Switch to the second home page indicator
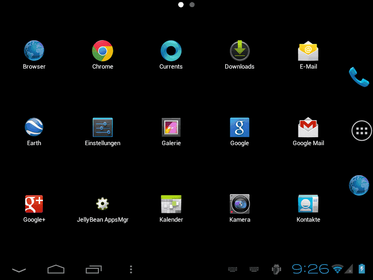373x280 pixels. [192, 5]
